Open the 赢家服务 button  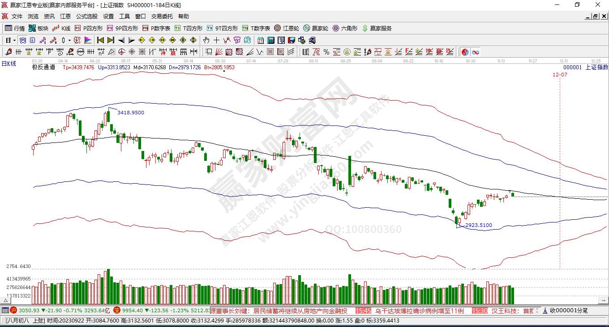pyautogui.click(x=377, y=28)
